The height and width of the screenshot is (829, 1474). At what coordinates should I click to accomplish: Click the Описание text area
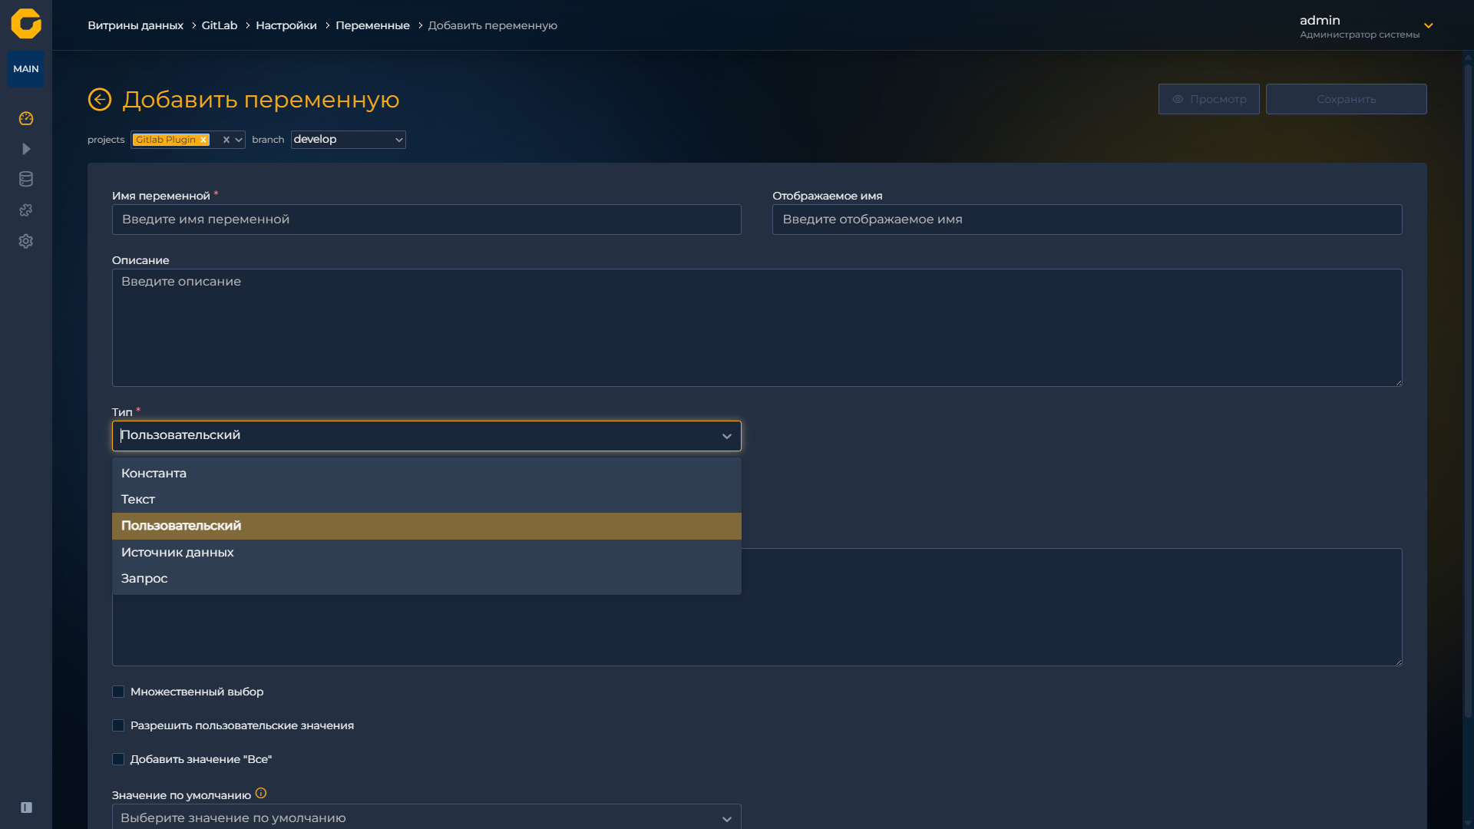click(757, 328)
